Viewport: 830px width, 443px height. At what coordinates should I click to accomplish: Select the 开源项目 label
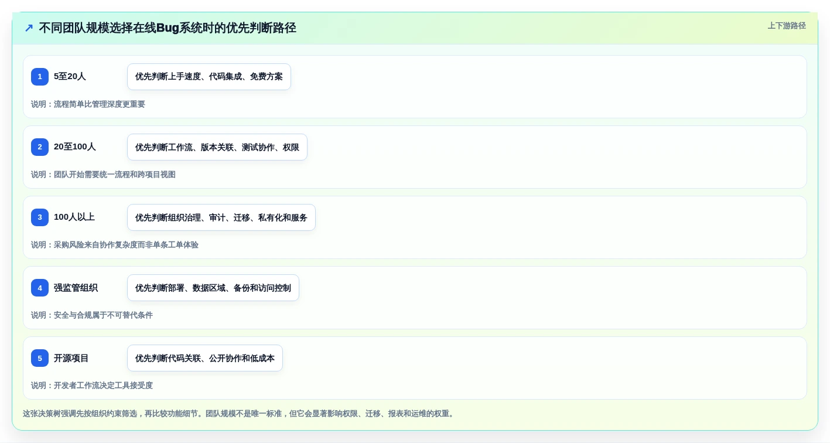71,358
